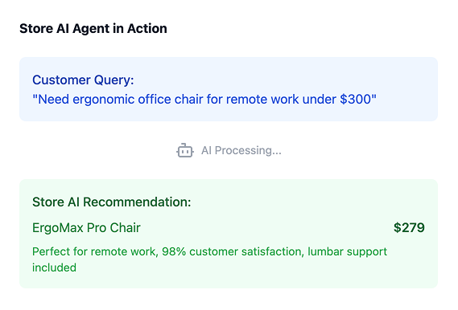Click the "AI Processing..." status text
The image size is (458, 310).
[241, 151]
